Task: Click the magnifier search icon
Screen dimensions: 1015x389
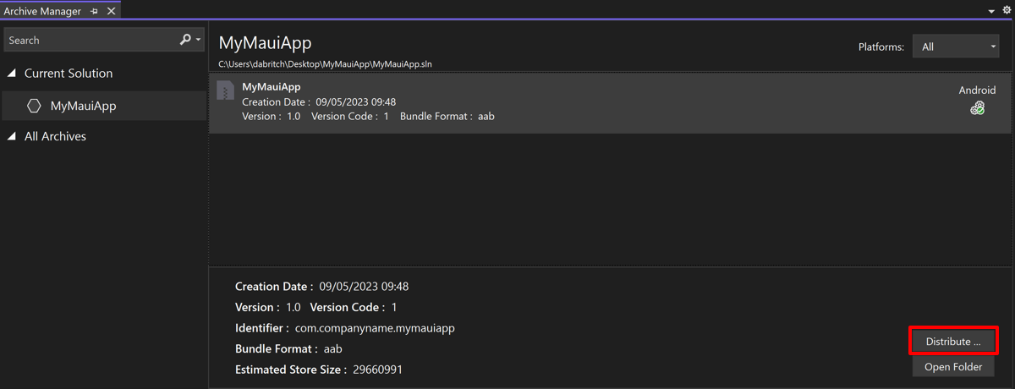Action: [185, 40]
